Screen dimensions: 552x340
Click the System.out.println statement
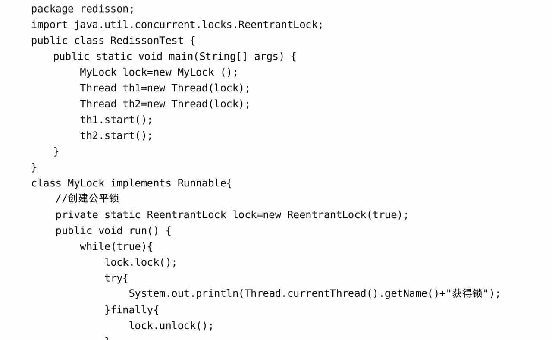point(314,294)
